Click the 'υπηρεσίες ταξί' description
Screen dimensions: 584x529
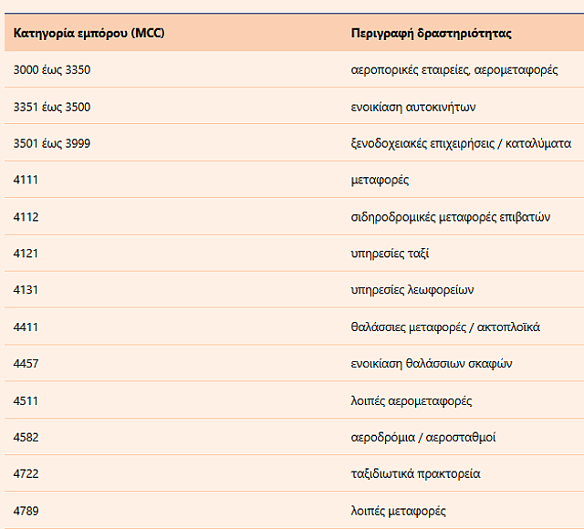[x=390, y=254]
